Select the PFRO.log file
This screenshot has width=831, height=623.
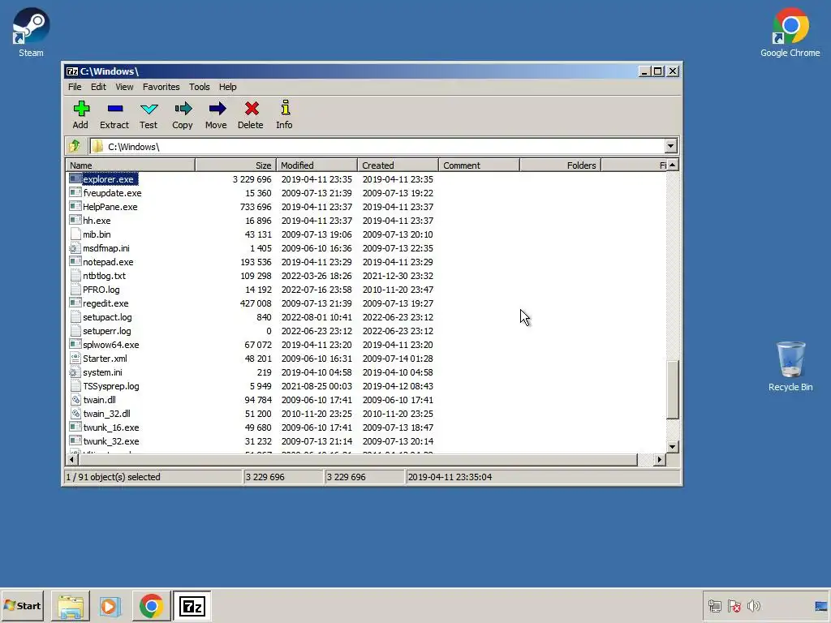click(101, 290)
